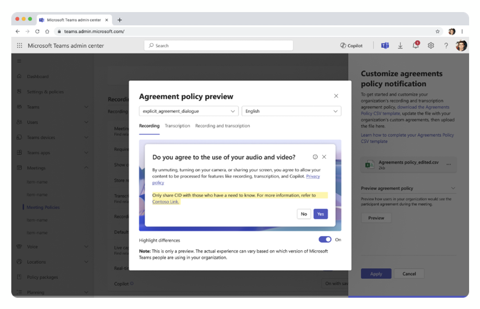Viewport: 480px width, 309px height.
Task: Open the notifications bell
Action: [416, 46]
